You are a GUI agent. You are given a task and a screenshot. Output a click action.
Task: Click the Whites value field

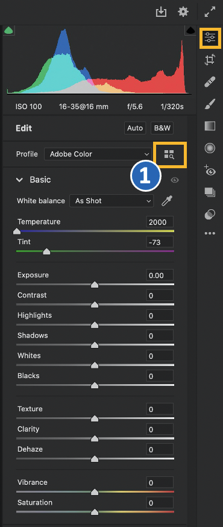click(160, 356)
